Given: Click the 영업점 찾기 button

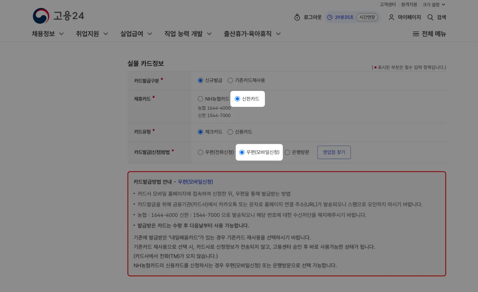Looking at the screenshot, I should (x=334, y=152).
